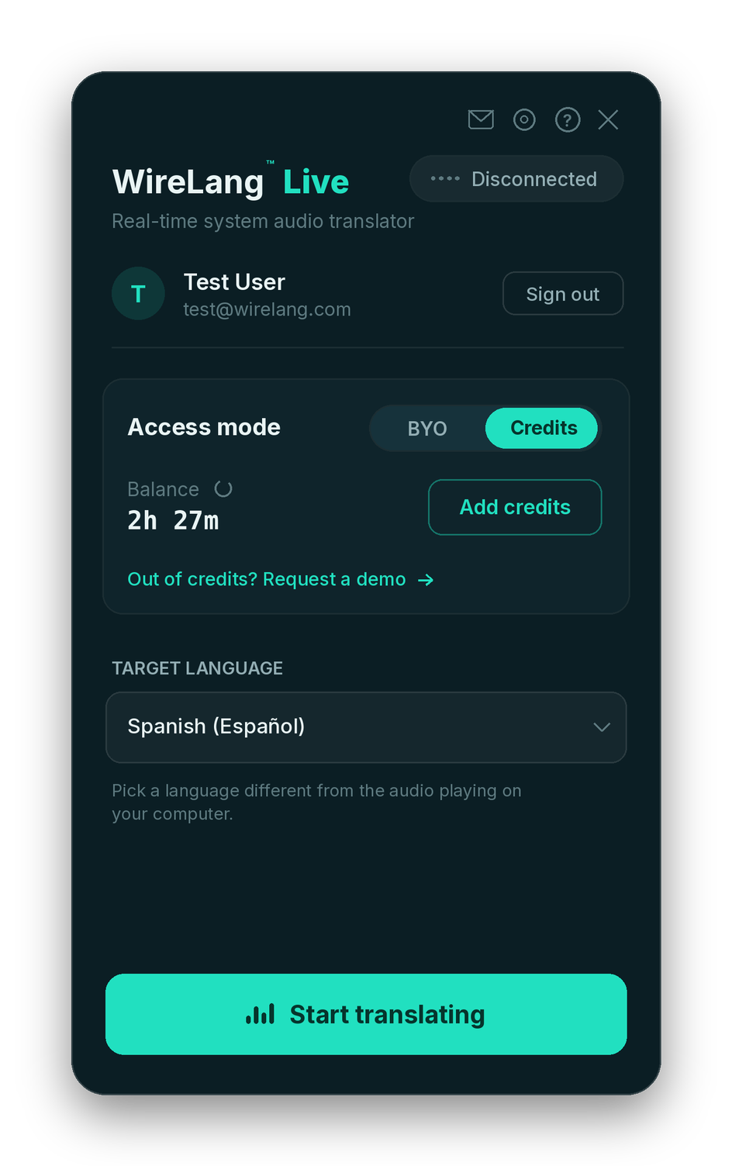This screenshot has width=732, height=1166.
Task: Click the Start translating button
Action: 366,1014
